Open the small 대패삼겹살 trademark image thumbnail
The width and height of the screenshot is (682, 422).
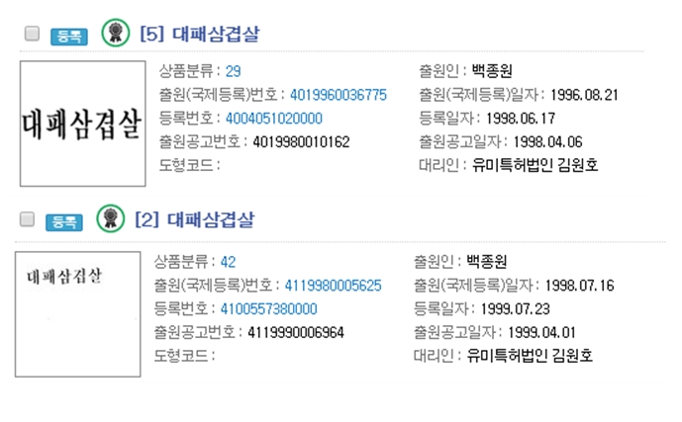point(78,314)
